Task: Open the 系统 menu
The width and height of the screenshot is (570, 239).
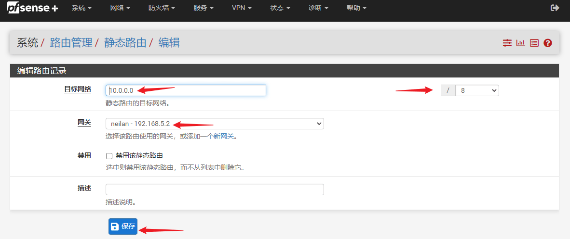Action: click(81, 8)
